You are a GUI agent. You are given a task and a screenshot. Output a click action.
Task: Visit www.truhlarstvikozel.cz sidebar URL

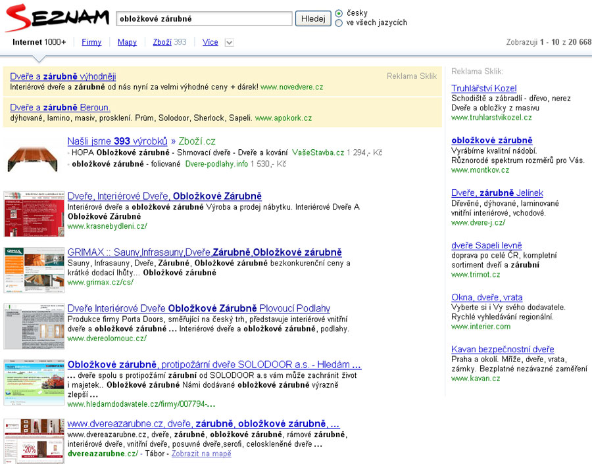(491, 118)
